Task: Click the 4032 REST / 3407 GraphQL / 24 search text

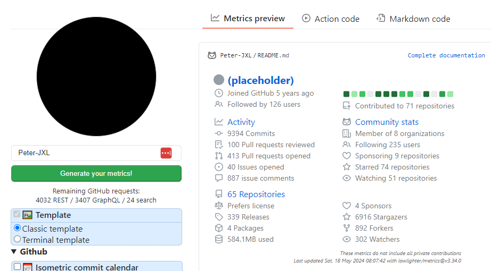Action: pyautogui.click(x=96, y=200)
